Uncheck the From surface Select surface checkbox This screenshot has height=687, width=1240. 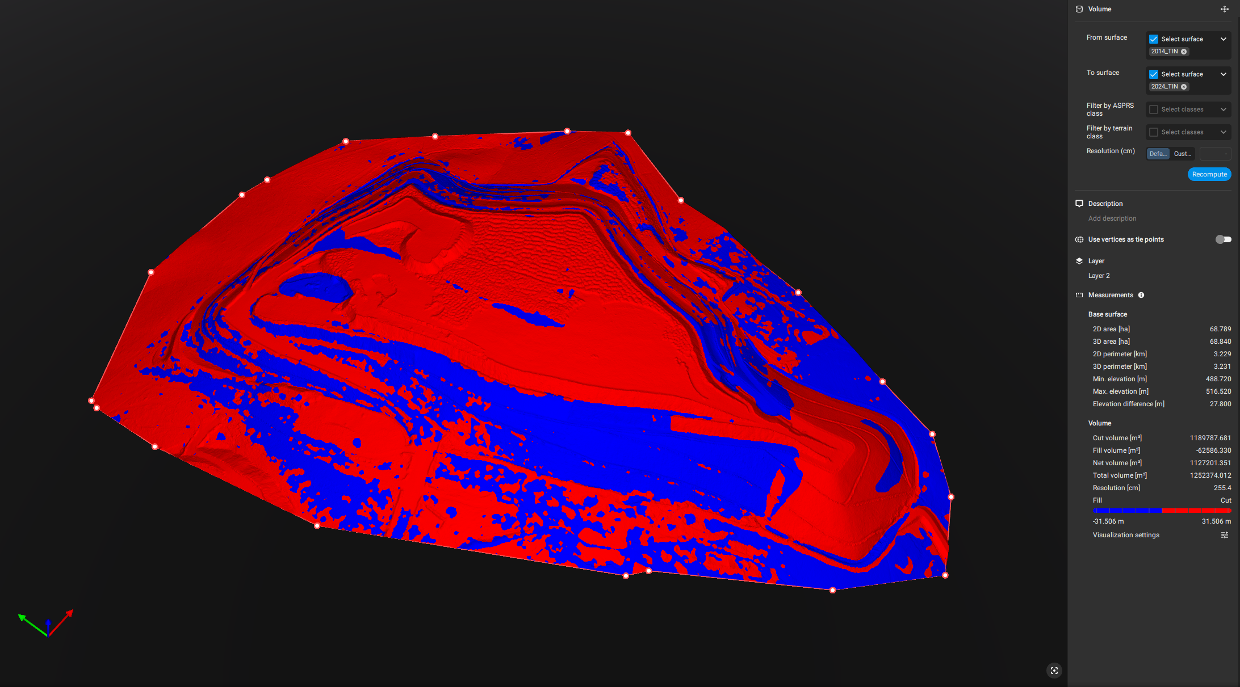[1153, 39]
